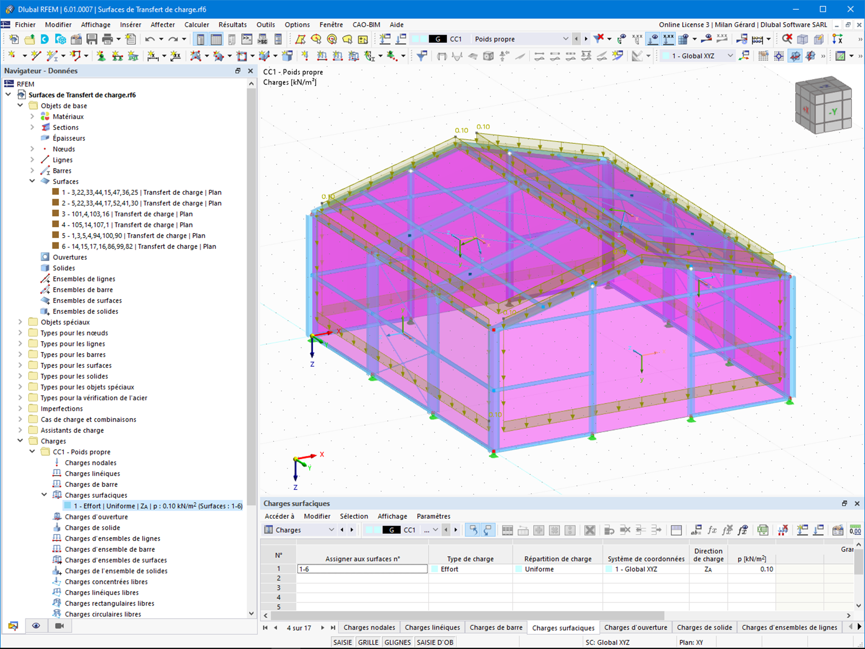
Task: Click the view cube in the 3D viewport
Action: (823, 105)
